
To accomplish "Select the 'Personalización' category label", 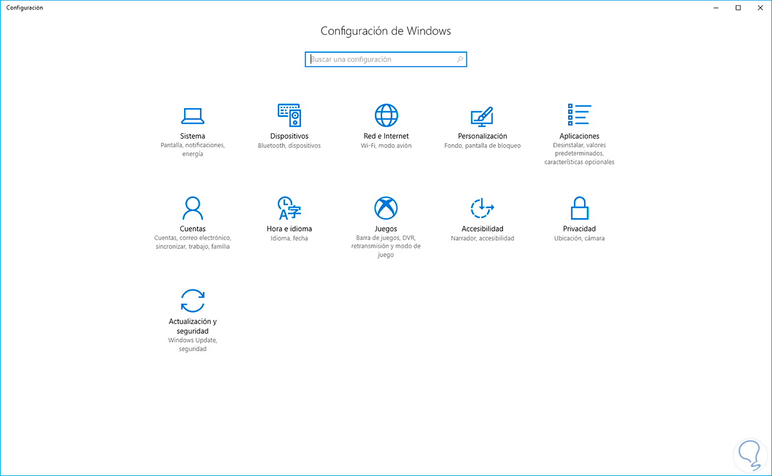I will [482, 136].
